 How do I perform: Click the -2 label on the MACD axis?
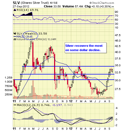(x=116, y=125)
